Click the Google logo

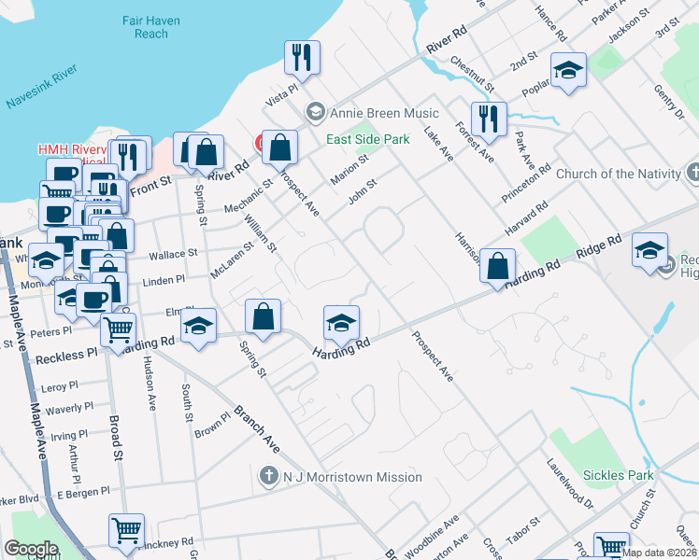pyautogui.click(x=31, y=549)
